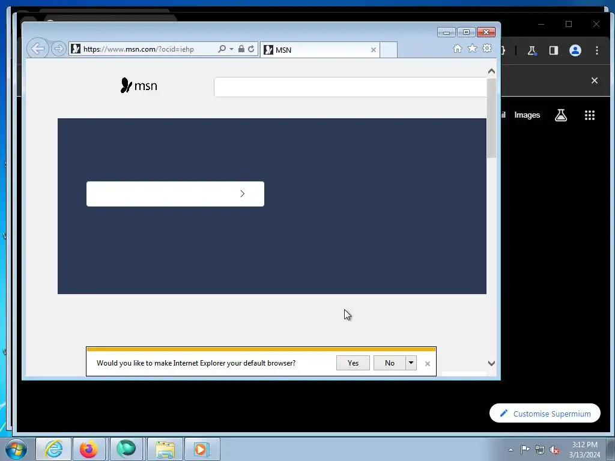
Task: Open favorites star in Internet Explorer
Action: coord(472,48)
